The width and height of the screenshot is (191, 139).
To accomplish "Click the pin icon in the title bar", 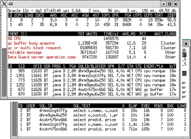I will point(10,4).
